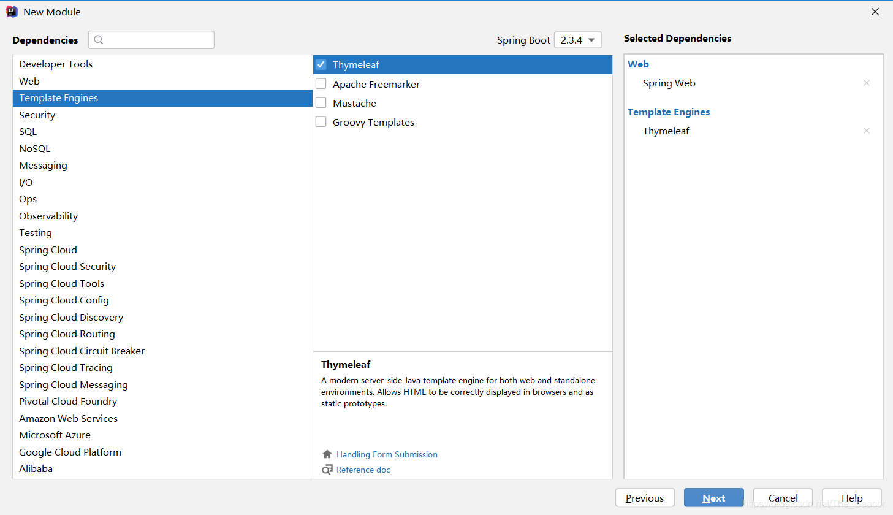Open the Observability category
The width and height of the screenshot is (893, 515).
click(162, 216)
